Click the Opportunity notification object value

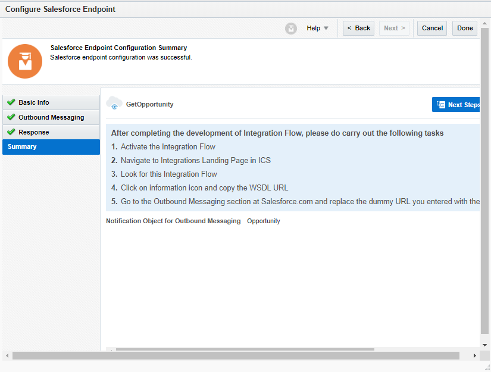[264, 221]
